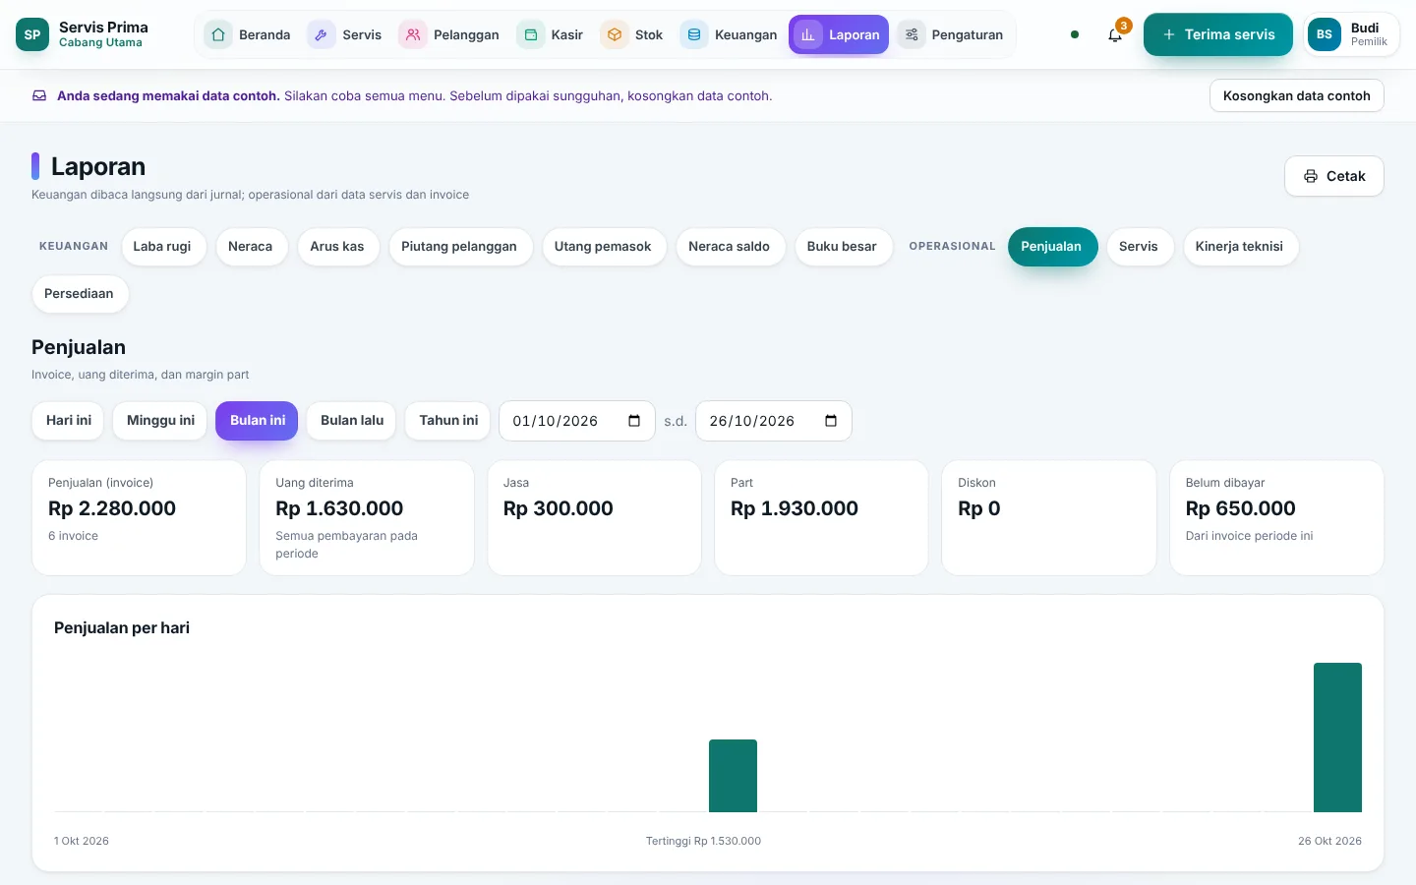Open the Laba rugi report tab

point(162,246)
